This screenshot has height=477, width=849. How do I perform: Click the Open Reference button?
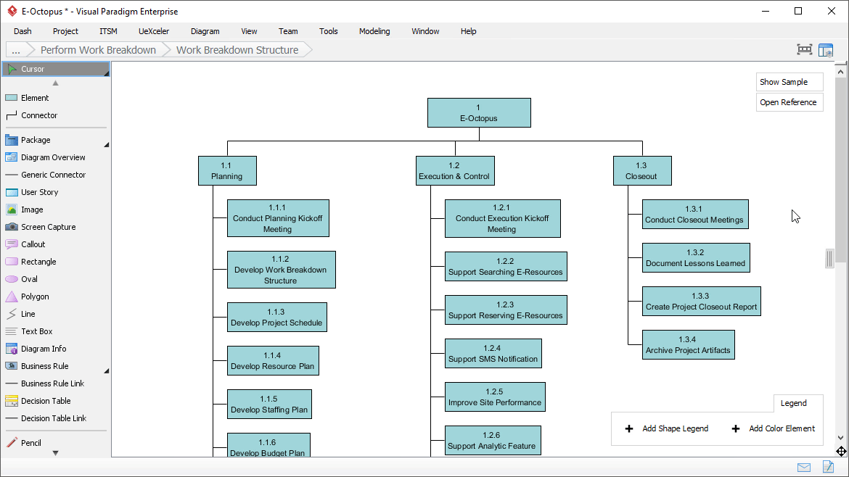coord(789,102)
